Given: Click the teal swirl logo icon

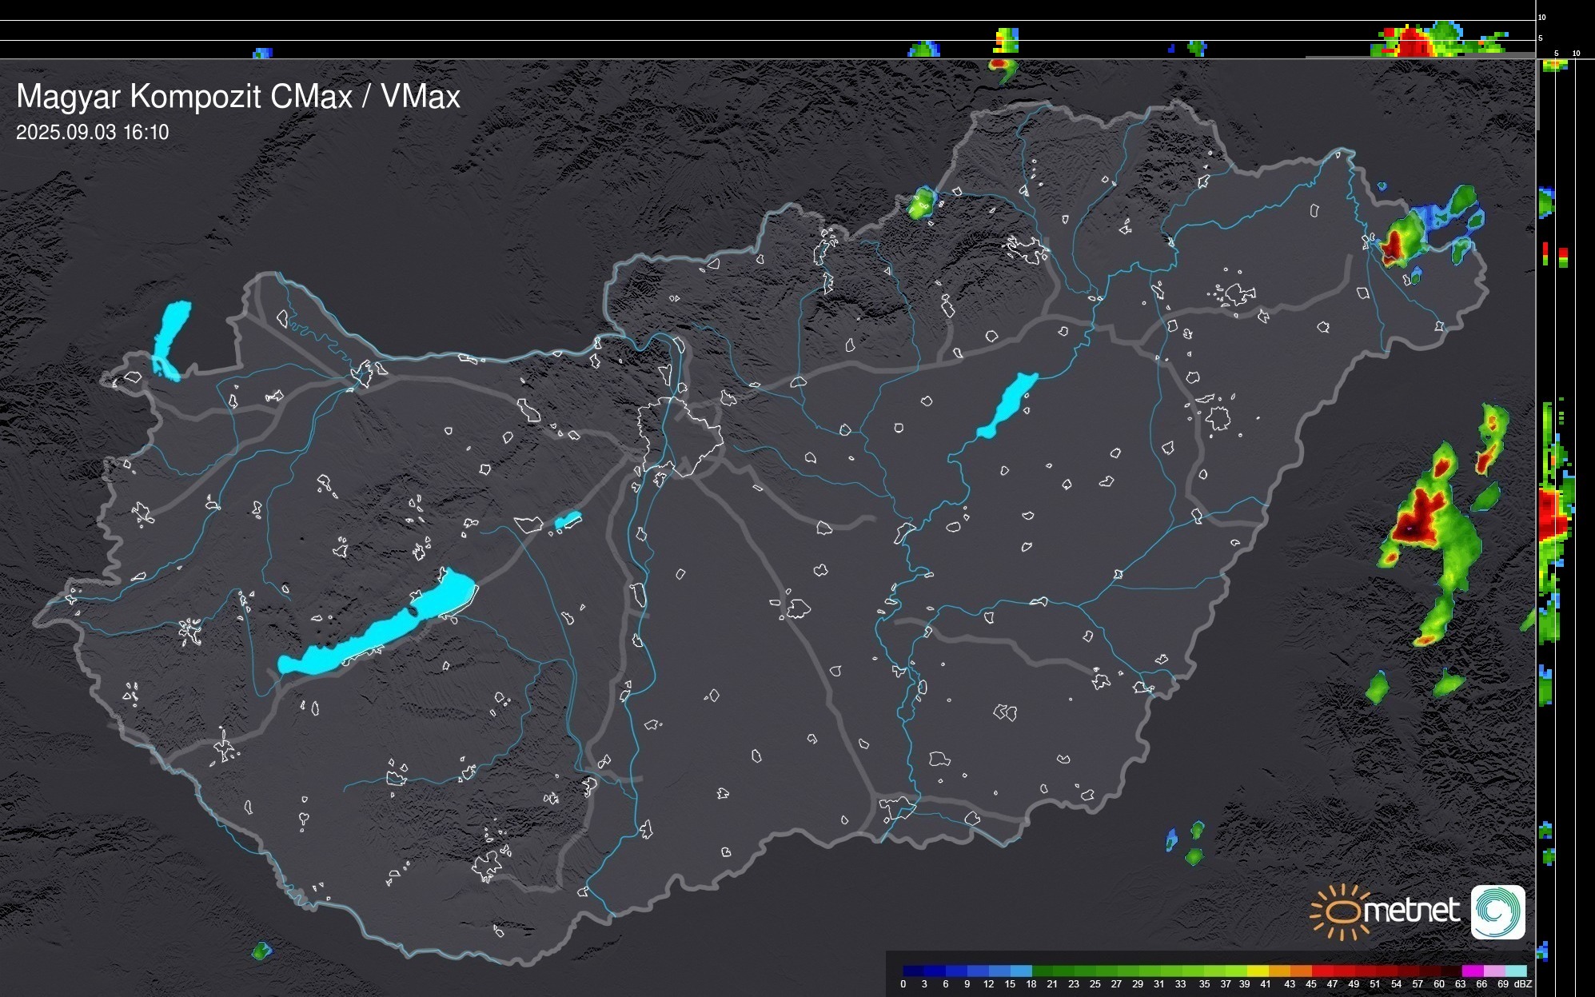Looking at the screenshot, I should (x=1497, y=911).
